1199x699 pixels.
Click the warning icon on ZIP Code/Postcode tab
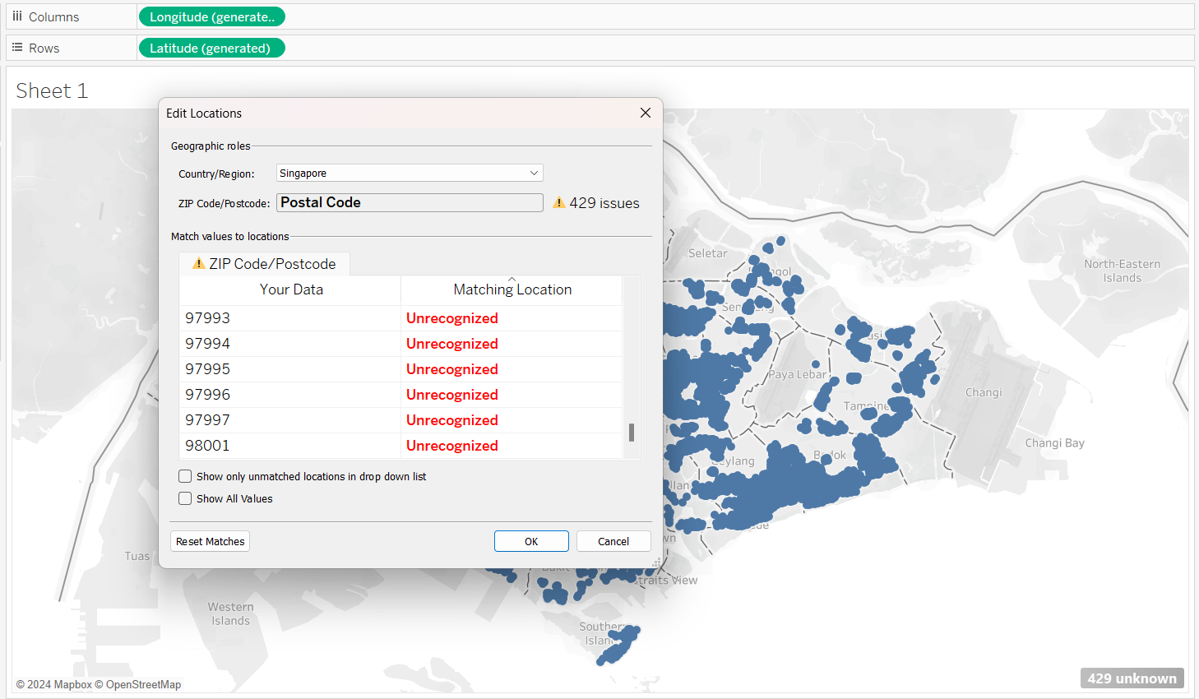(x=198, y=264)
